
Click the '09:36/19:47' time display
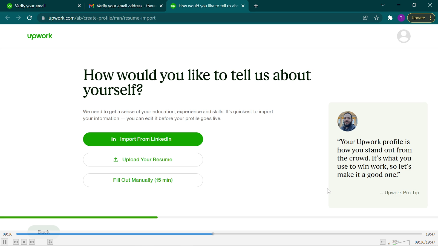(425, 242)
